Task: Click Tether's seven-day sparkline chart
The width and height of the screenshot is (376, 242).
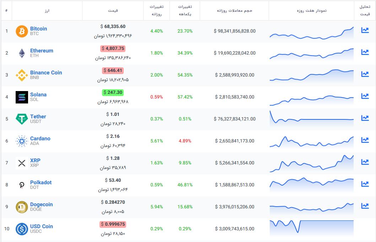Action: coord(311,119)
